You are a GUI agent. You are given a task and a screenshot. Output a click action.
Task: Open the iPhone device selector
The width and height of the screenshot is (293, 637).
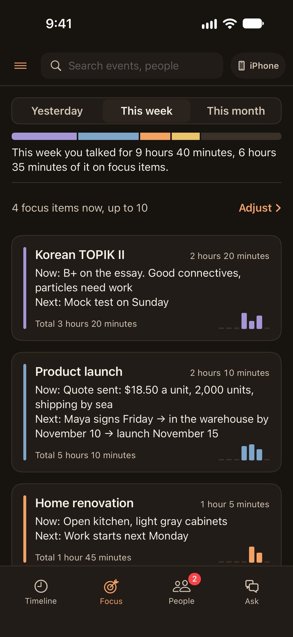[258, 66]
